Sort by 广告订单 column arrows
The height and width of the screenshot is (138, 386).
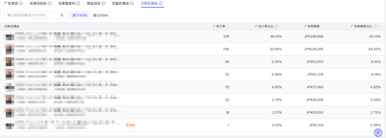[x=227, y=26]
